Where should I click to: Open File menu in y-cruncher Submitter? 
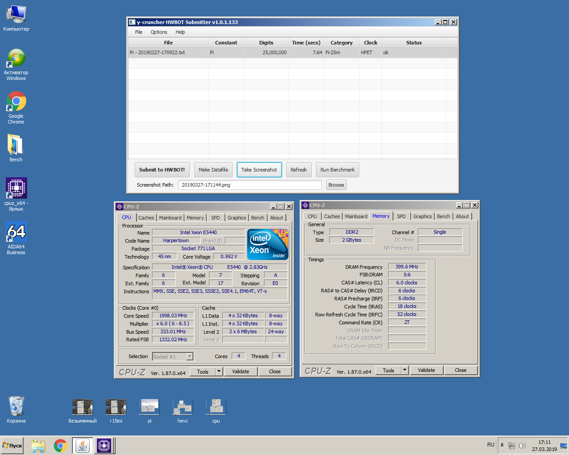click(x=139, y=32)
